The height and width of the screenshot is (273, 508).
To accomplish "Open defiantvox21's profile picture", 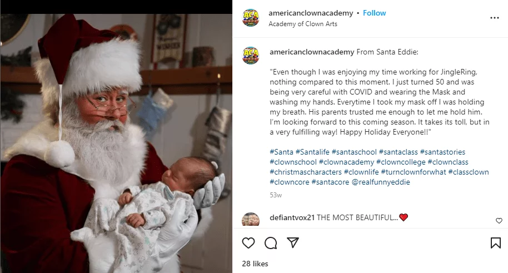I will 251,220.
